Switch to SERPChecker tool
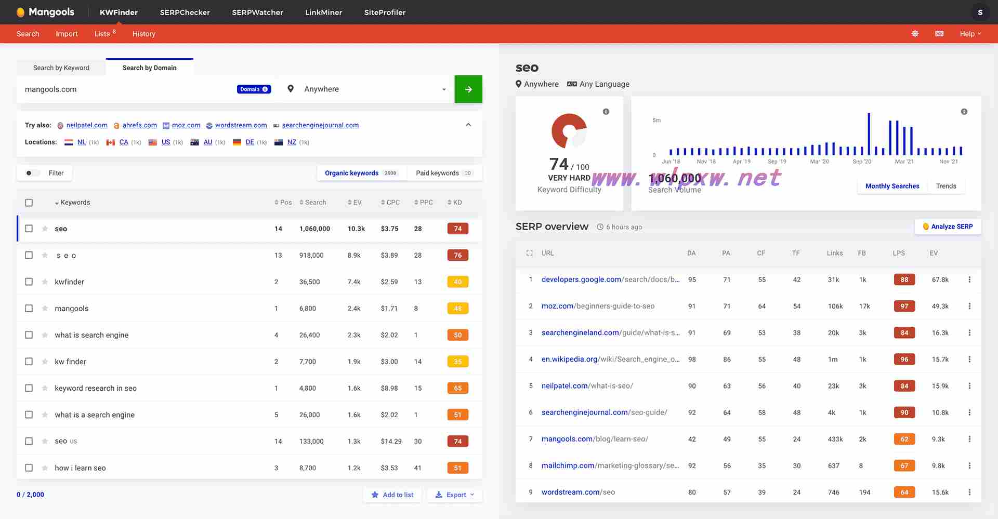Viewport: 998px width, 519px height. (185, 12)
